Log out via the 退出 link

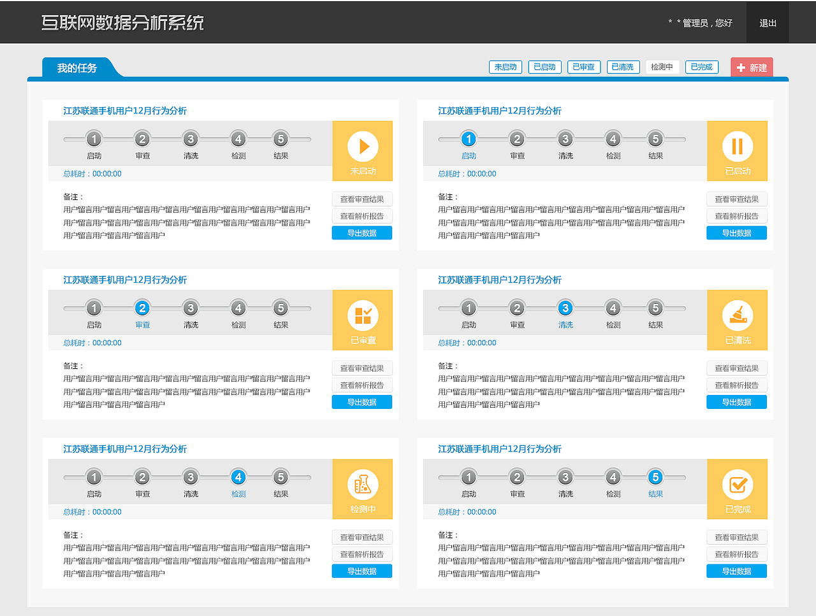[768, 23]
